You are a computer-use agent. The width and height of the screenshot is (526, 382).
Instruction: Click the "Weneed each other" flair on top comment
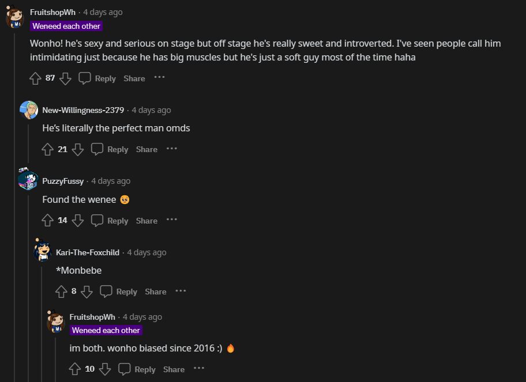pos(66,26)
